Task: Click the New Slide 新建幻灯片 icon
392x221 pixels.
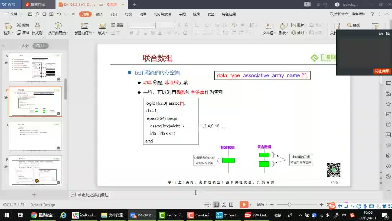Action: click(x=84, y=26)
